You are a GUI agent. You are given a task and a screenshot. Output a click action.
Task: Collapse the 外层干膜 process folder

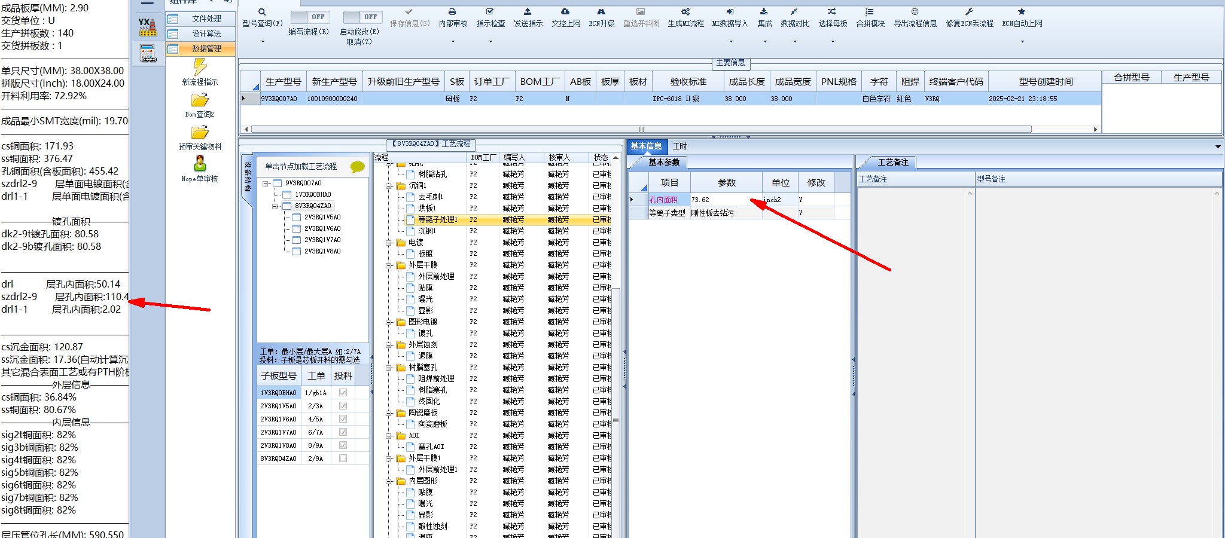click(389, 265)
